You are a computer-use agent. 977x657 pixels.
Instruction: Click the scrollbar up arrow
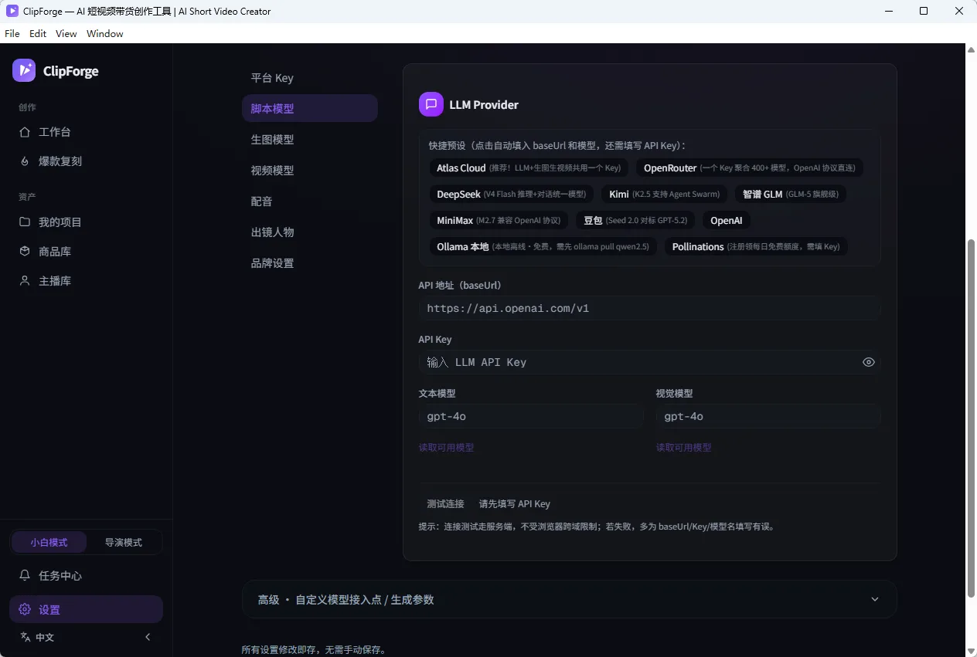click(x=972, y=49)
